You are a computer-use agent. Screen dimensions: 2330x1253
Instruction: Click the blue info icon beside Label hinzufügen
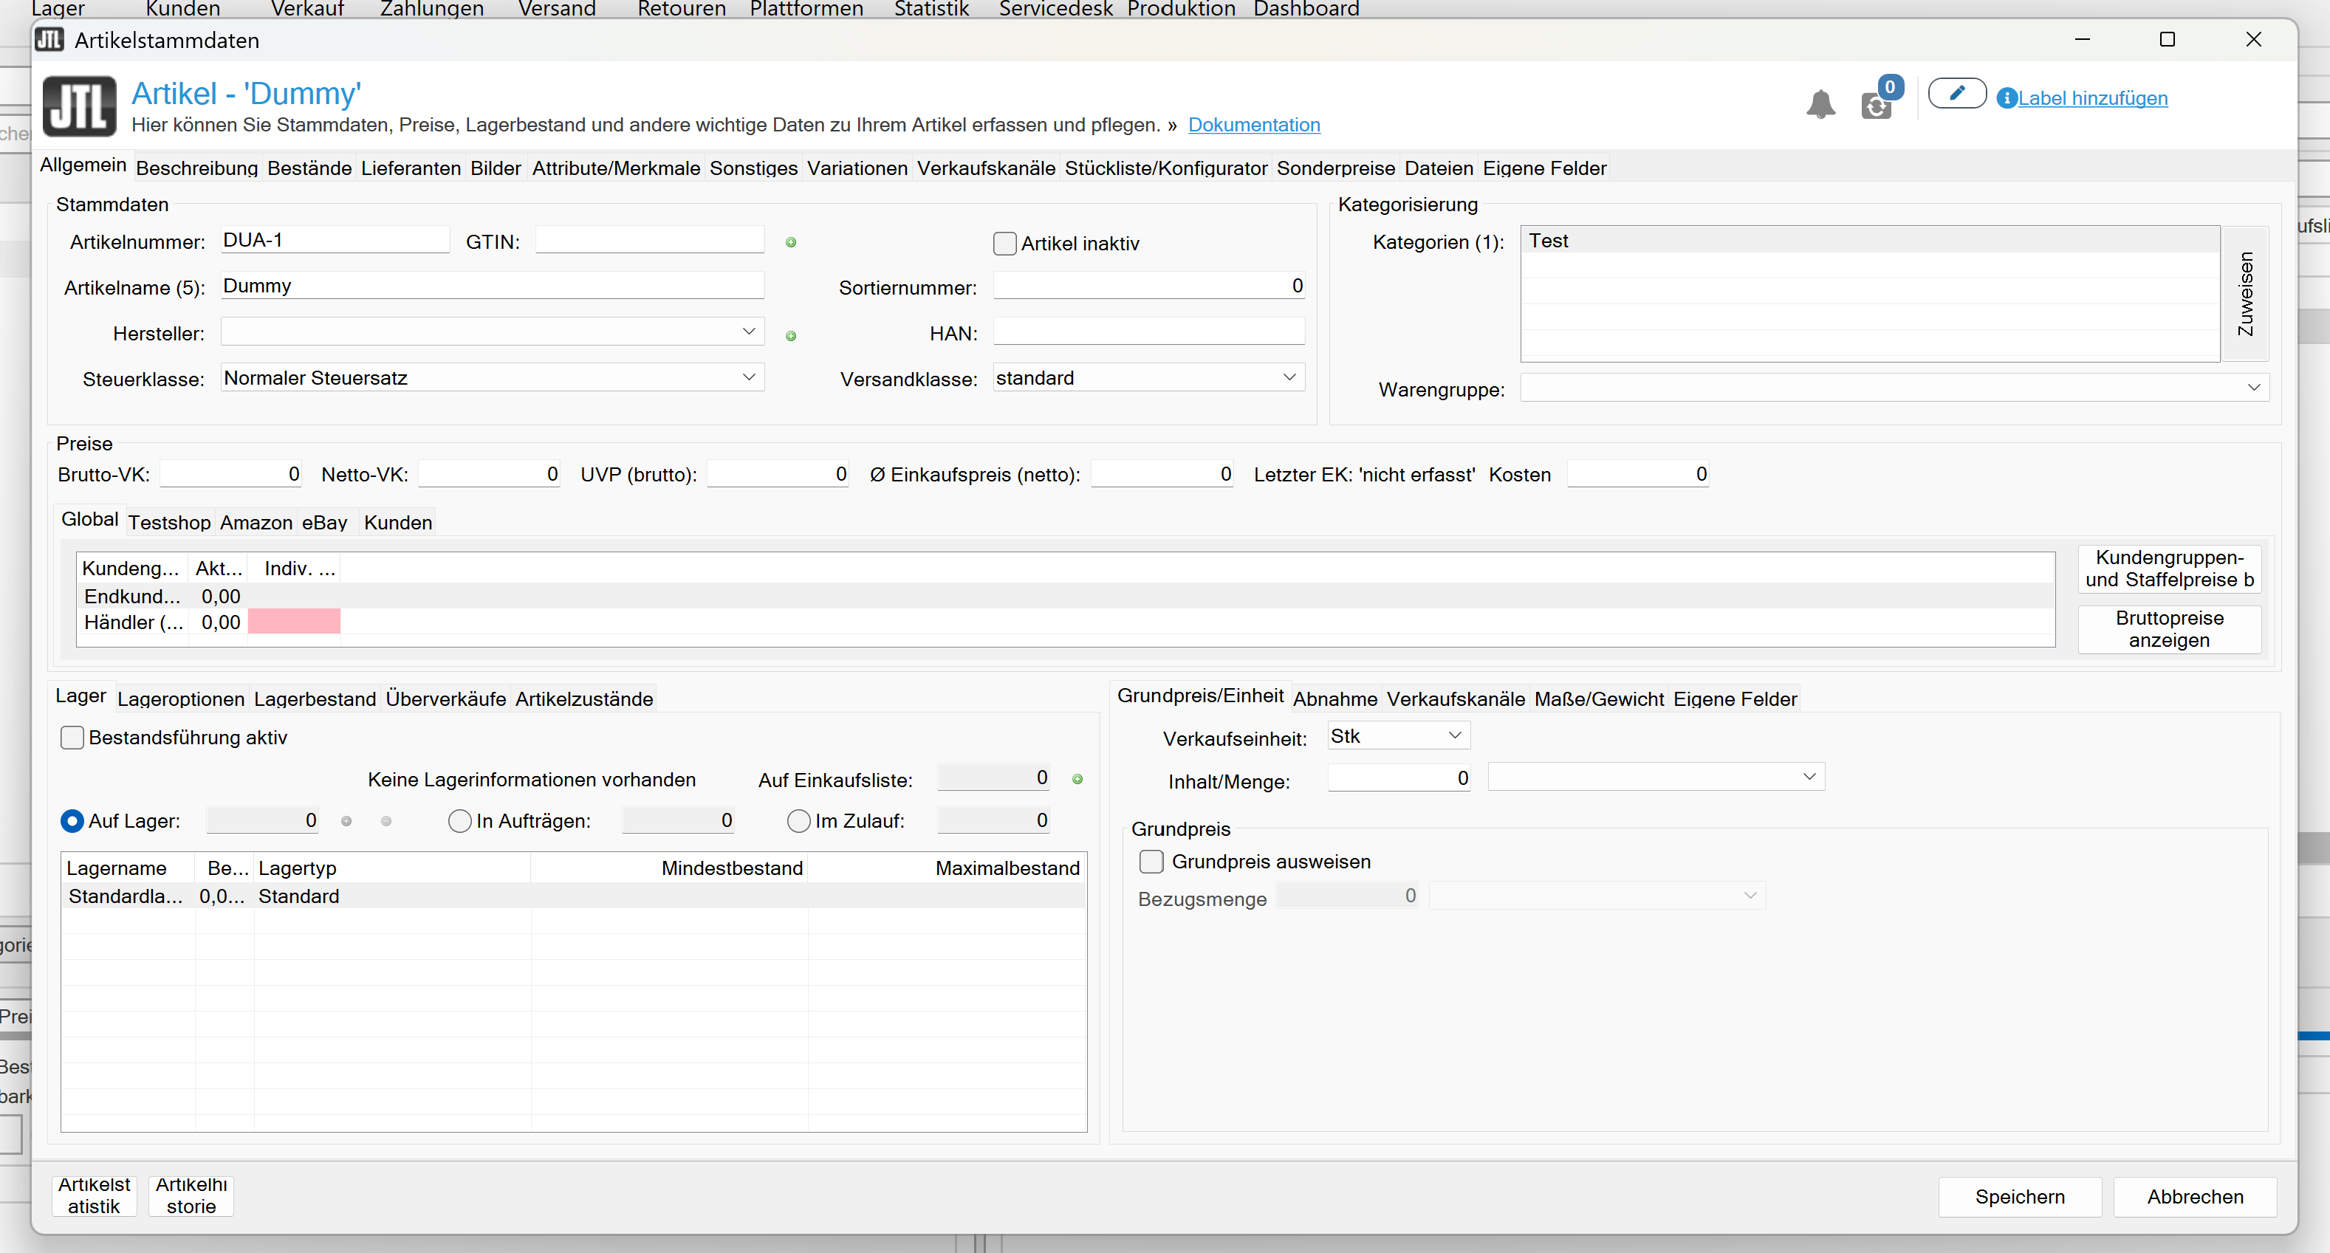click(2007, 98)
